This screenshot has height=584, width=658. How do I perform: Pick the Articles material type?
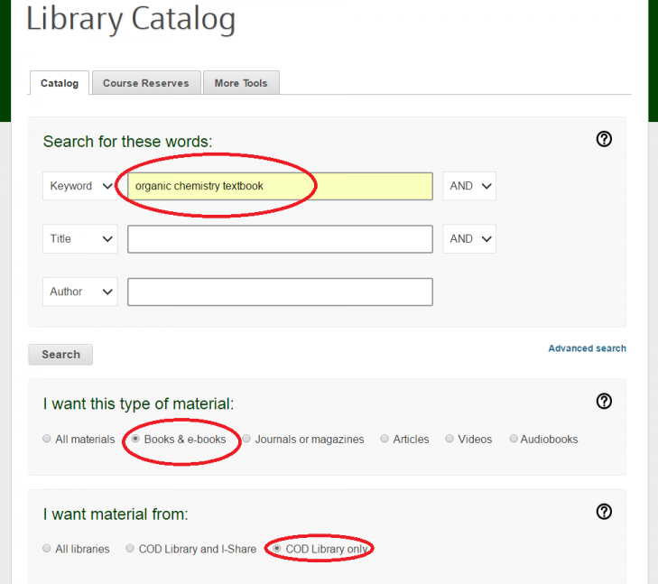click(385, 440)
